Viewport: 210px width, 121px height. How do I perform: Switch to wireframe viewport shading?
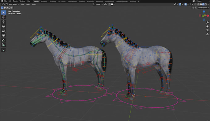pyautogui.click(x=199, y=4)
